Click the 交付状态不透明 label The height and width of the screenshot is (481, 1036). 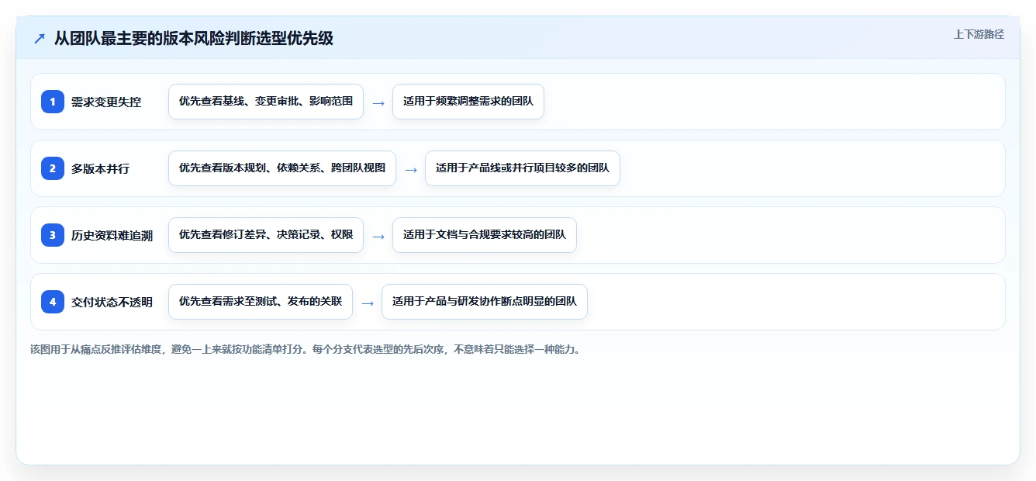click(112, 302)
